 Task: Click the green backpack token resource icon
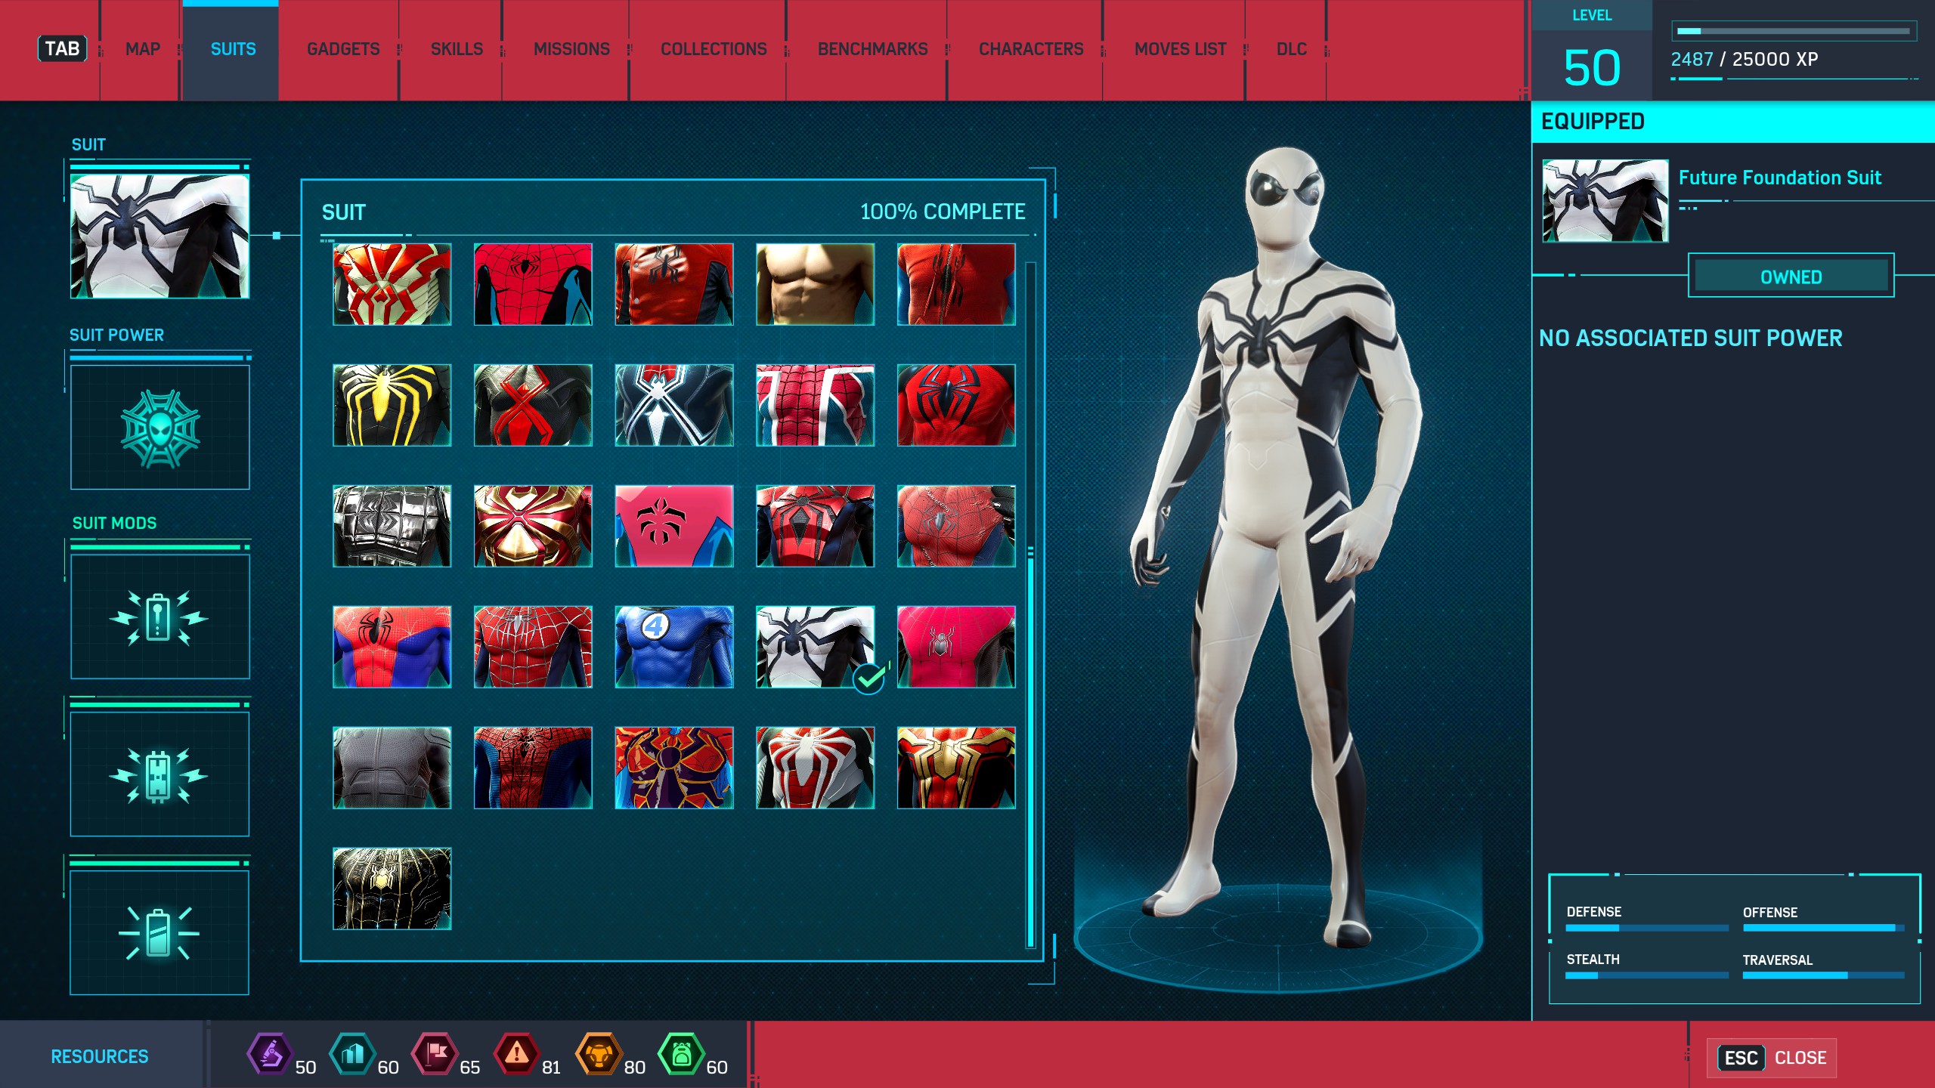pyautogui.click(x=680, y=1053)
